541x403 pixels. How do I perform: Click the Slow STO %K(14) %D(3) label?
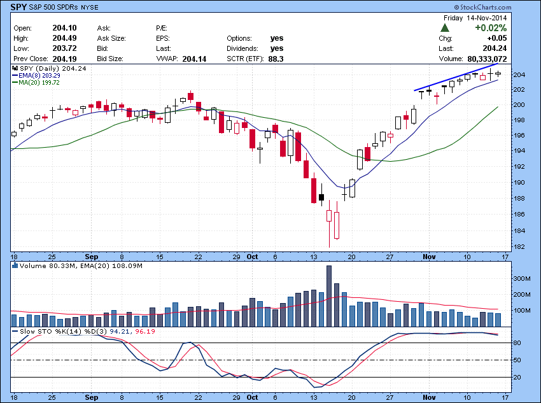(x=64, y=331)
